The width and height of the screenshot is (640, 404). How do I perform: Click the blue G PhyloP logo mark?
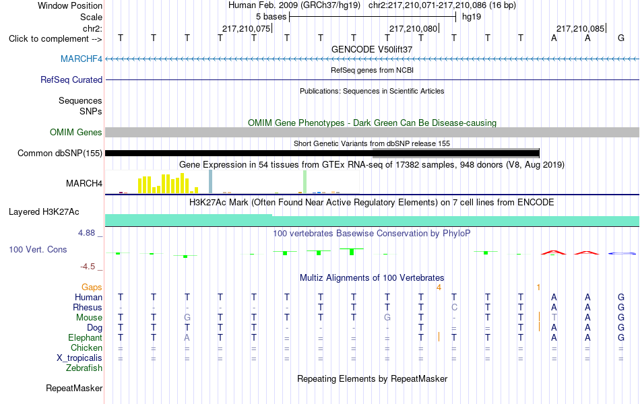click(x=622, y=253)
